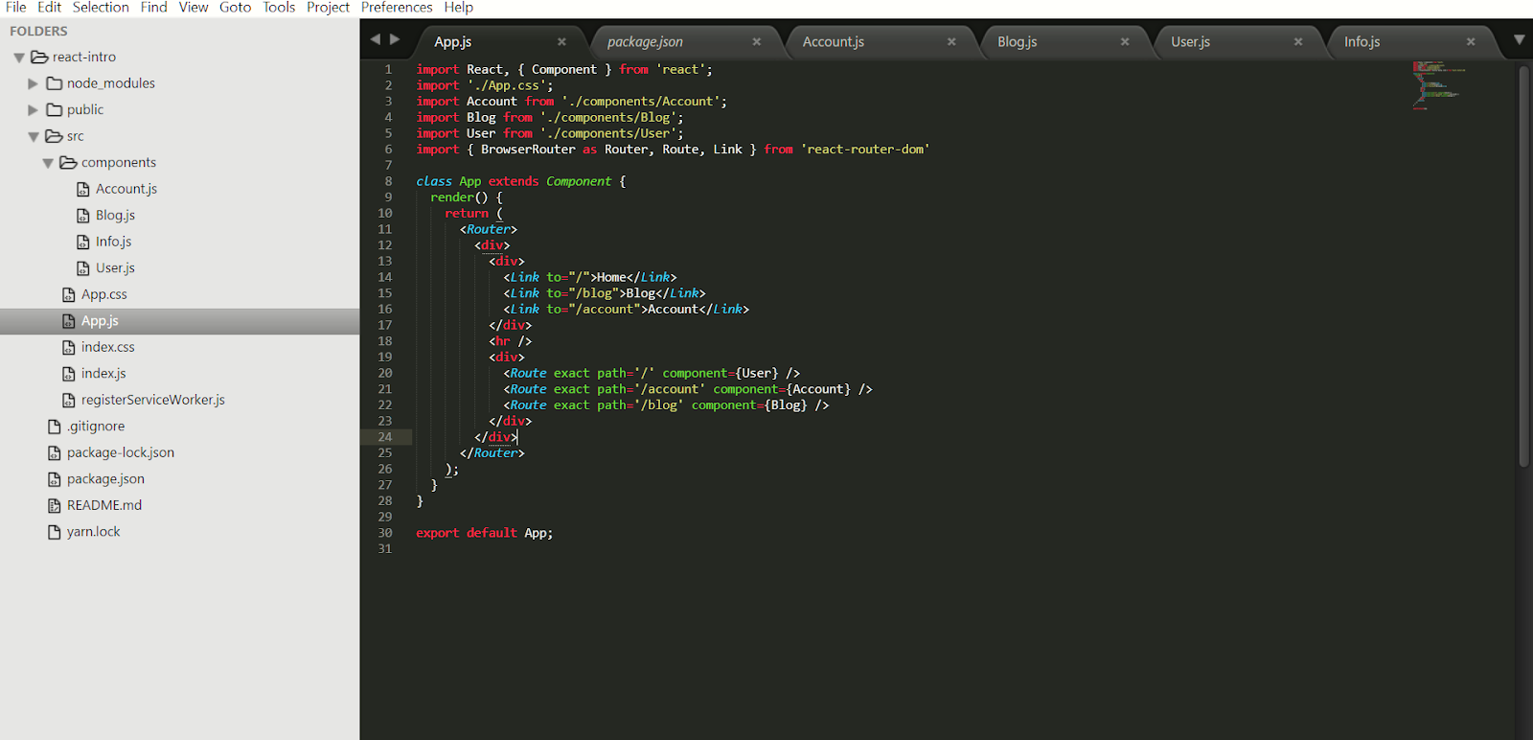
Task: Close the Account.js tab
Action: (951, 41)
